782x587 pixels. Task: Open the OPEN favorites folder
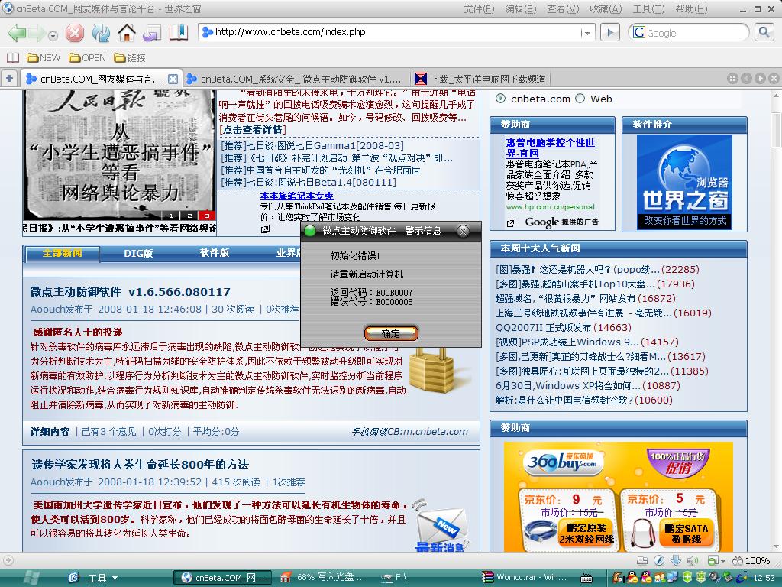point(88,58)
